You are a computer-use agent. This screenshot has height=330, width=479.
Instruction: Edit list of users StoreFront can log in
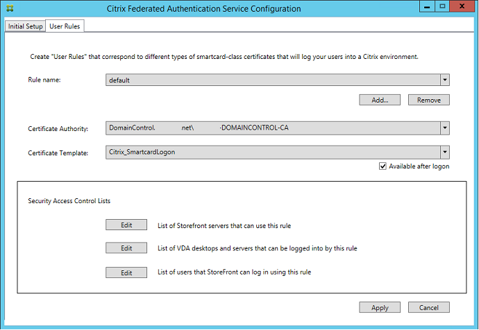tap(126, 272)
